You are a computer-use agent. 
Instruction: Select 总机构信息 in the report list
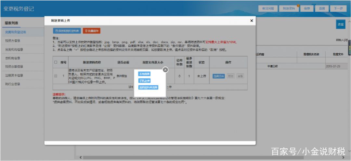coord(22,58)
